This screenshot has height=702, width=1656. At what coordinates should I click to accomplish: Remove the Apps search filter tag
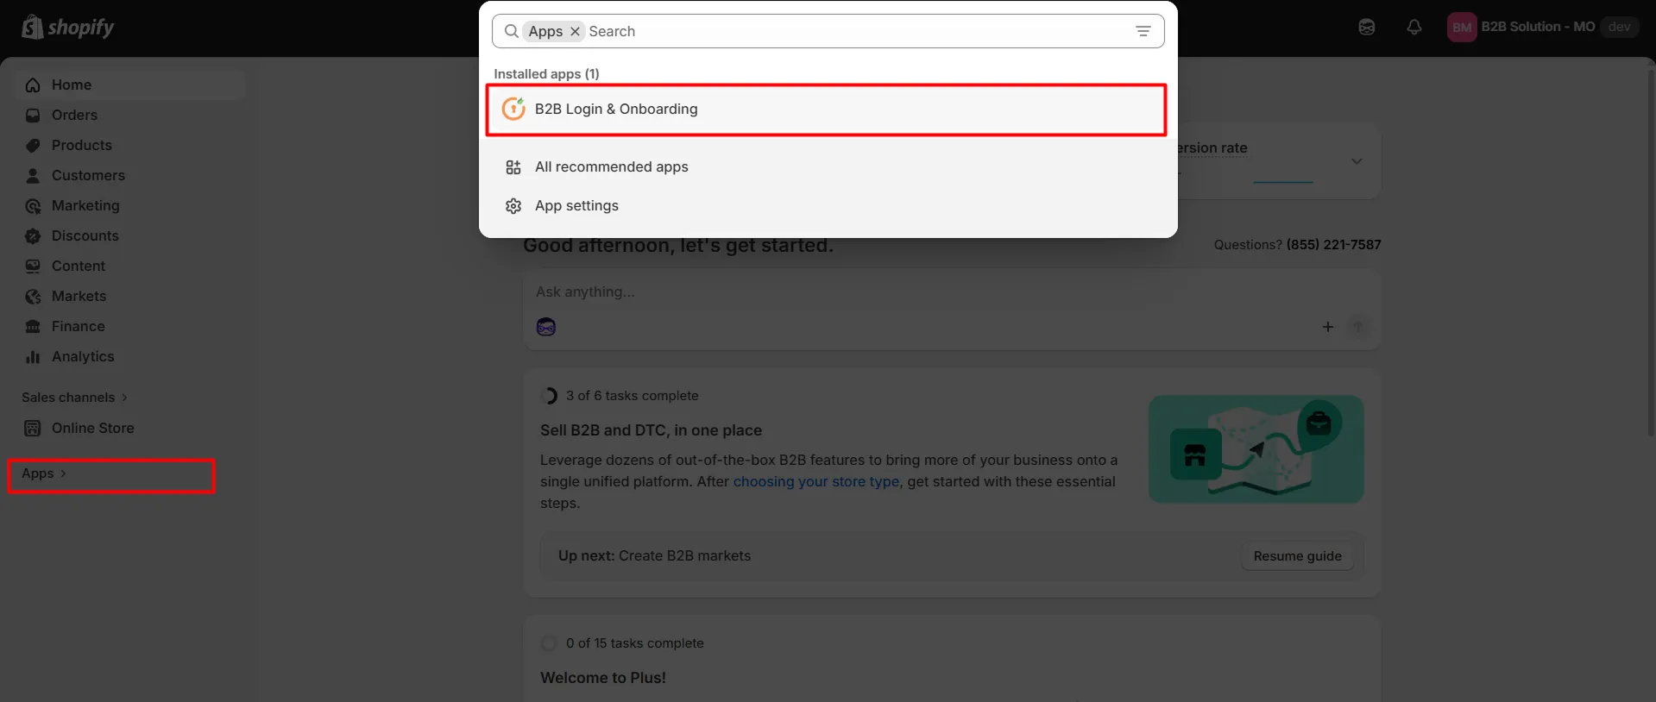575,32
